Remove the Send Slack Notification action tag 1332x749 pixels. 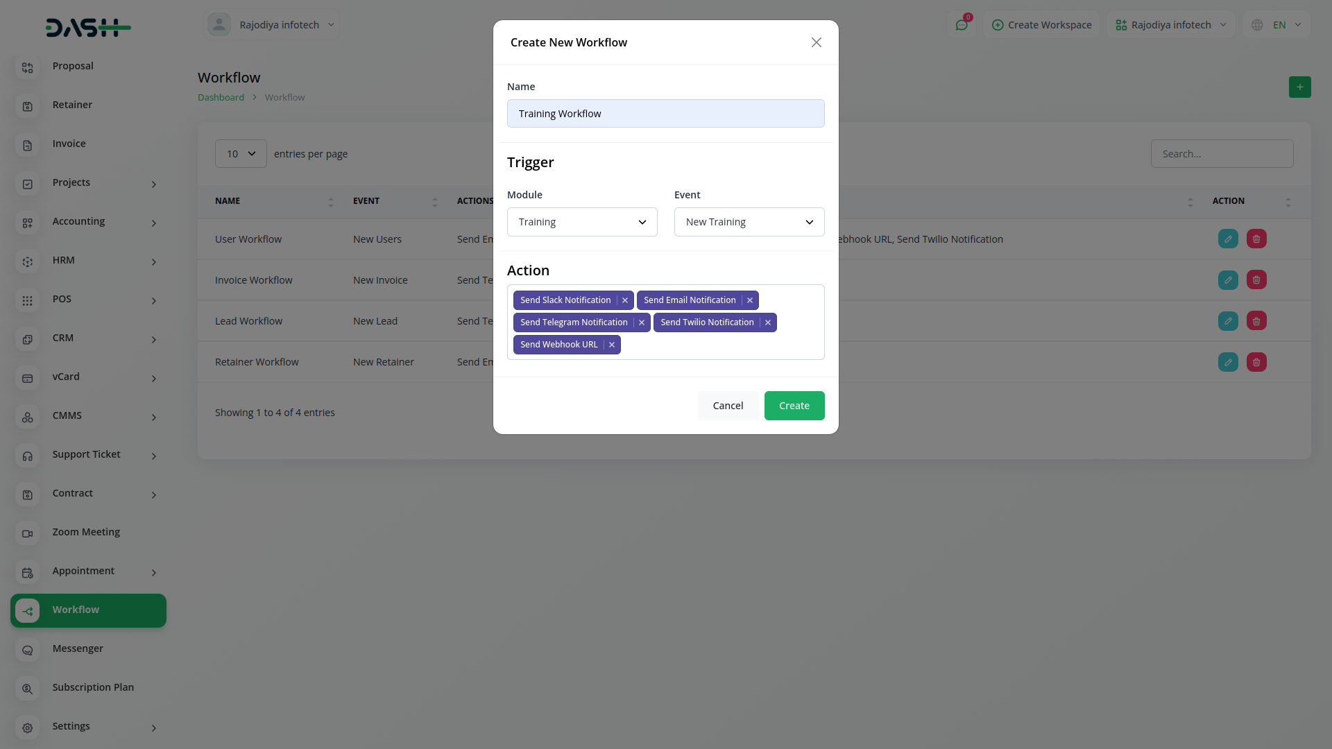tap(624, 300)
